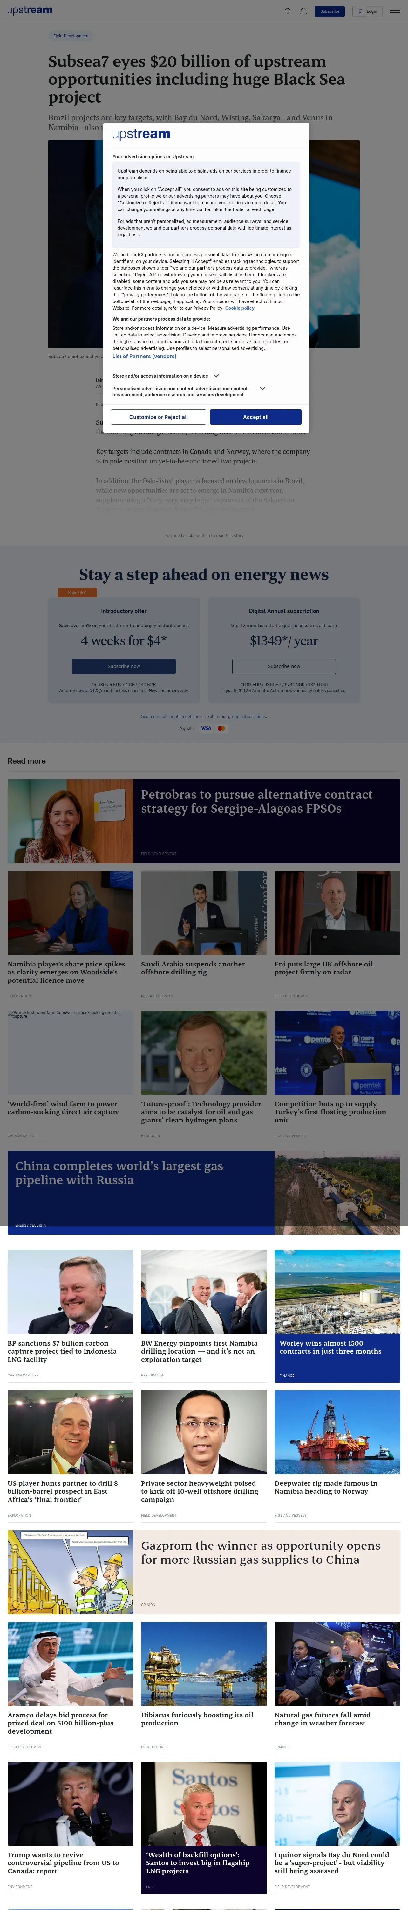Open the Cookie policy link
The height and width of the screenshot is (1910, 408).
coord(240,308)
